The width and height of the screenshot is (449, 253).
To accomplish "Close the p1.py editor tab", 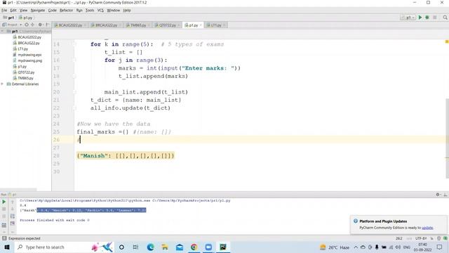I will click(x=201, y=25).
